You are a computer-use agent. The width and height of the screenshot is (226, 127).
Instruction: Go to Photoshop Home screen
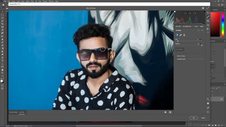pyautogui.click(x=3, y=5)
